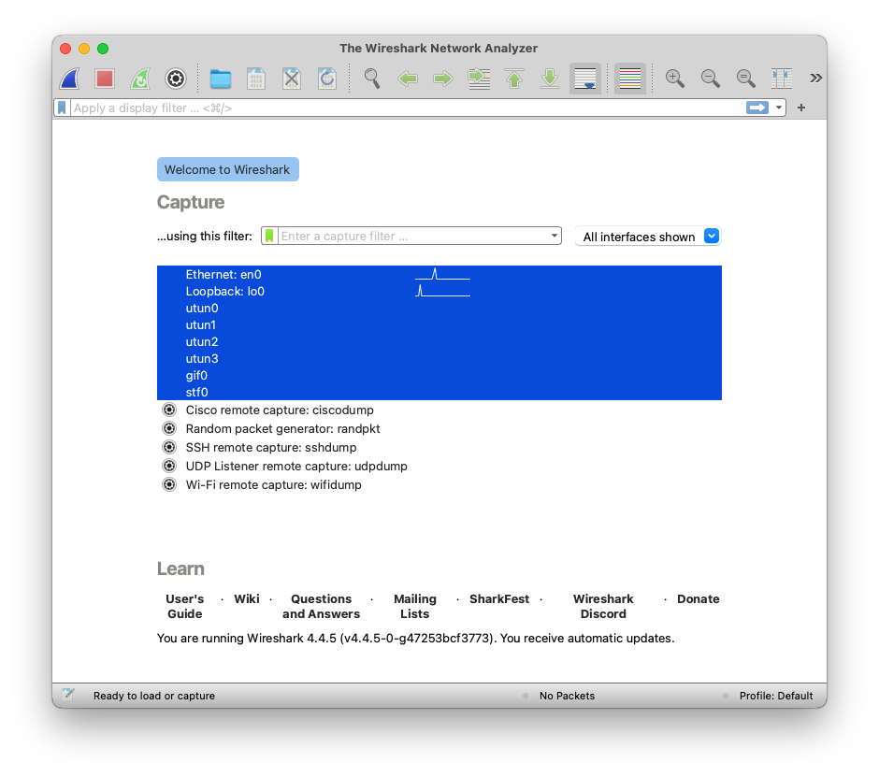Select Cisco remote capture: ciscodump

pyautogui.click(x=280, y=410)
